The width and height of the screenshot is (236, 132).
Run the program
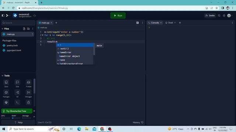(118, 15)
